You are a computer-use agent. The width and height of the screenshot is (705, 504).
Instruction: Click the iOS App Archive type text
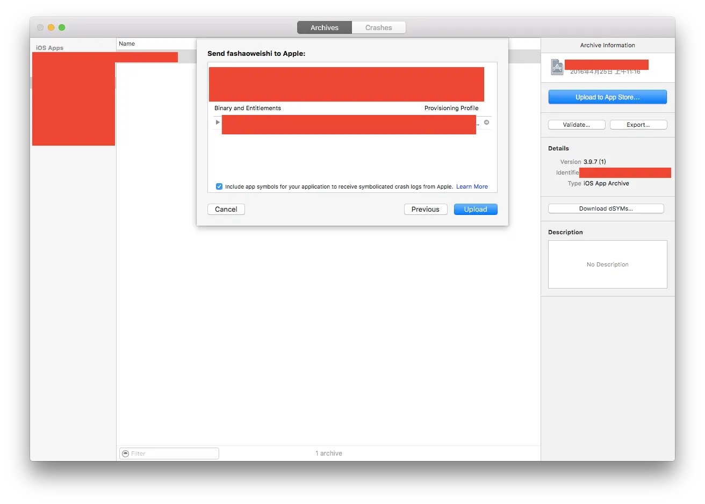coord(606,183)
